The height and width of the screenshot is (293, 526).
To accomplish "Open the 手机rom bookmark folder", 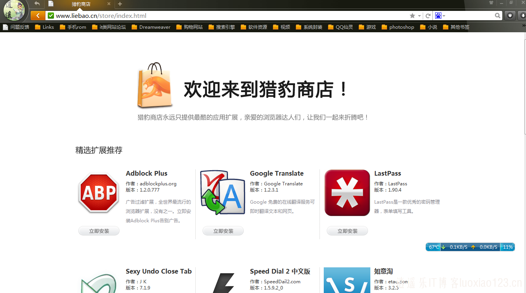I will pos(73,27).
